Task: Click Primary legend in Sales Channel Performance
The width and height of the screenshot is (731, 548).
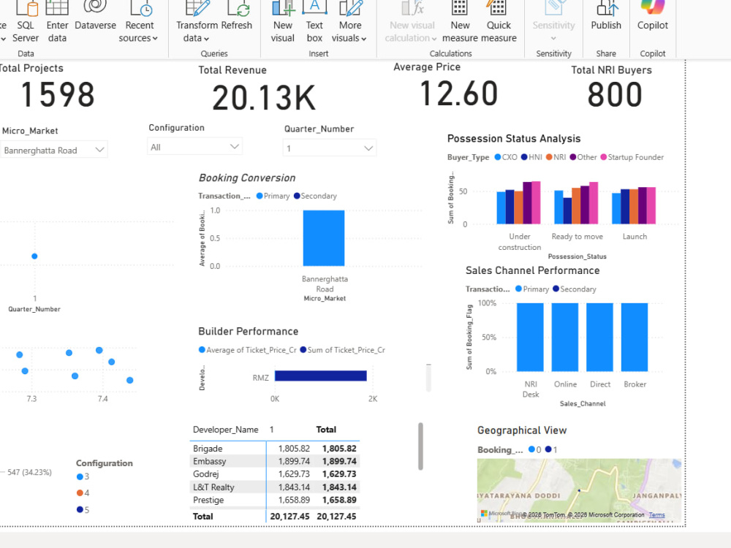Action: click(532, 289)
